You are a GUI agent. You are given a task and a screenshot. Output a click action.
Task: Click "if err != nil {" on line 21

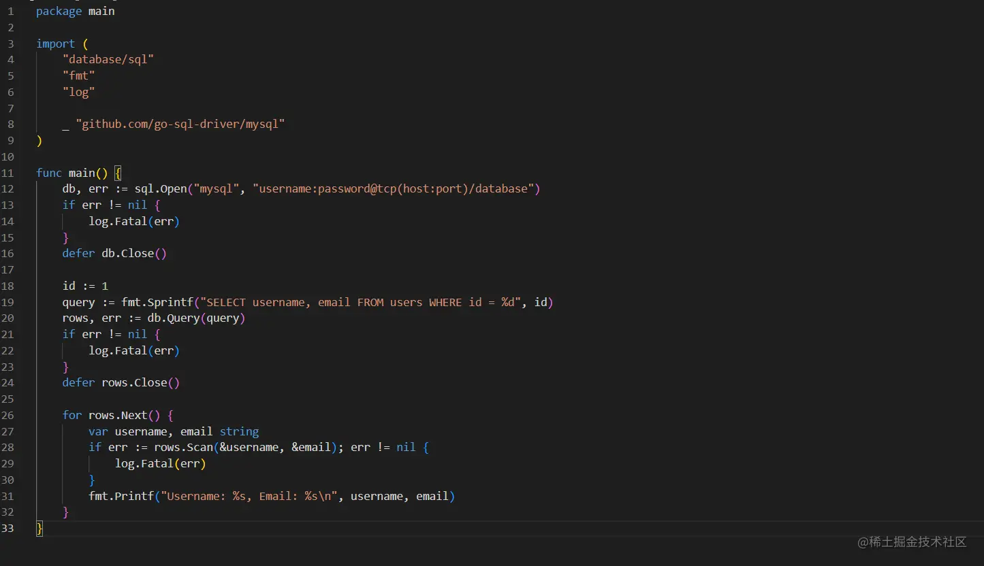click(112, 334)
